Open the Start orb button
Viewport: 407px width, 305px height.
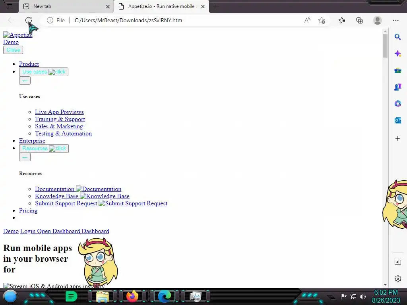[10, 297]
